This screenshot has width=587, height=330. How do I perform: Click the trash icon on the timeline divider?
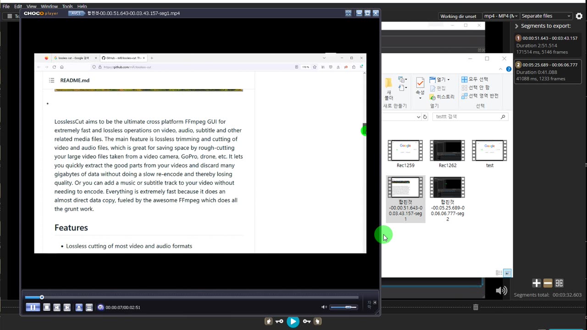476,307
